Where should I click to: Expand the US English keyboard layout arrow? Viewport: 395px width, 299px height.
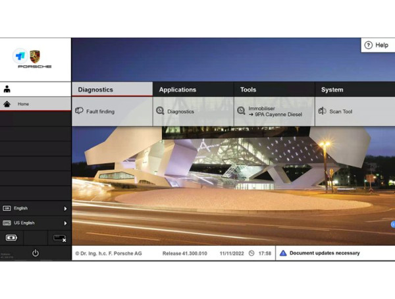tap(65, 223)
